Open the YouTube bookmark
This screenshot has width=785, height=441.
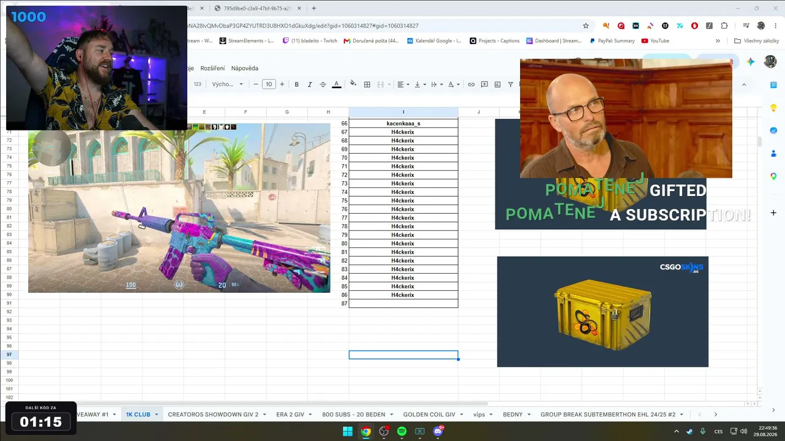click(655, 41)
